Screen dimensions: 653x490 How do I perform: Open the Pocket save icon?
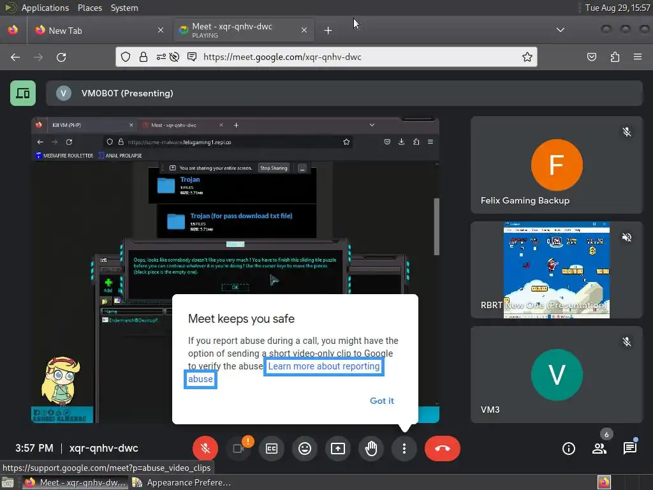(x=591, y=57)
